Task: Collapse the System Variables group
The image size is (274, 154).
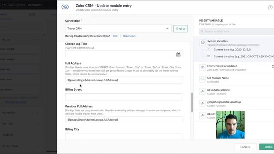Action: pos(234,42)
